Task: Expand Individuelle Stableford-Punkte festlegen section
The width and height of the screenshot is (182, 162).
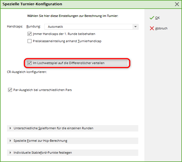Action: (43, 153)
